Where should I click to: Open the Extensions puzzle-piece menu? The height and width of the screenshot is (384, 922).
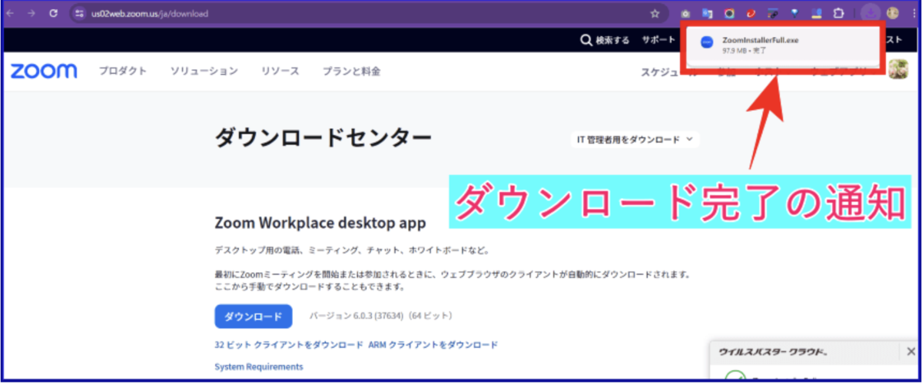click(839, 13)
